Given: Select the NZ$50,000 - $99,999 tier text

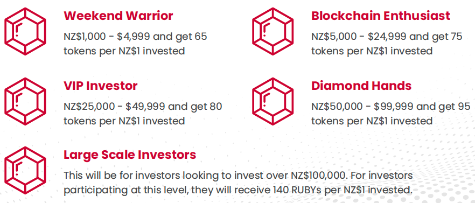Looking at the screenshot, I should pyautogui.click(x=391, y=114).
